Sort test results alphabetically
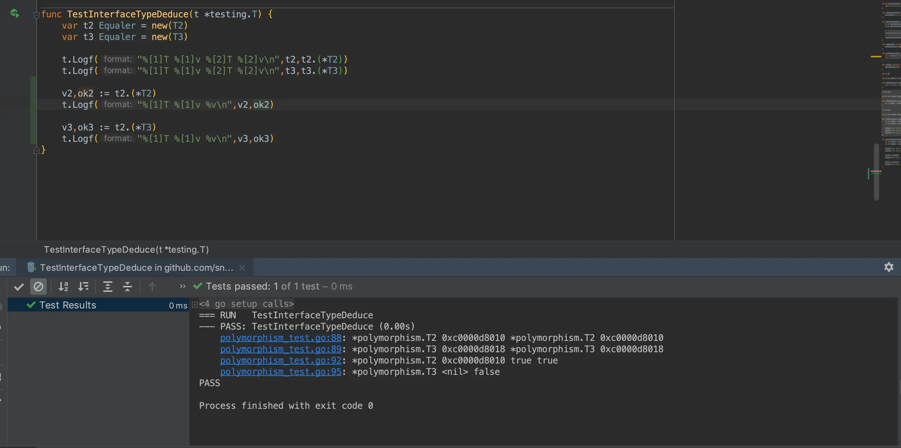Screen dimensions: 901x448 pos(63,286)
